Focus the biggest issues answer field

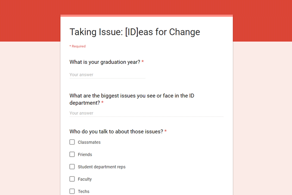(146, 113)
